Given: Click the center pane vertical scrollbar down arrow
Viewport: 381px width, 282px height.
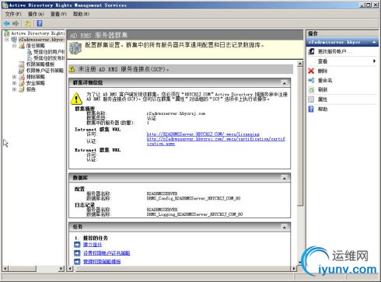Looking at the screenshot, I should coord(300,263).
